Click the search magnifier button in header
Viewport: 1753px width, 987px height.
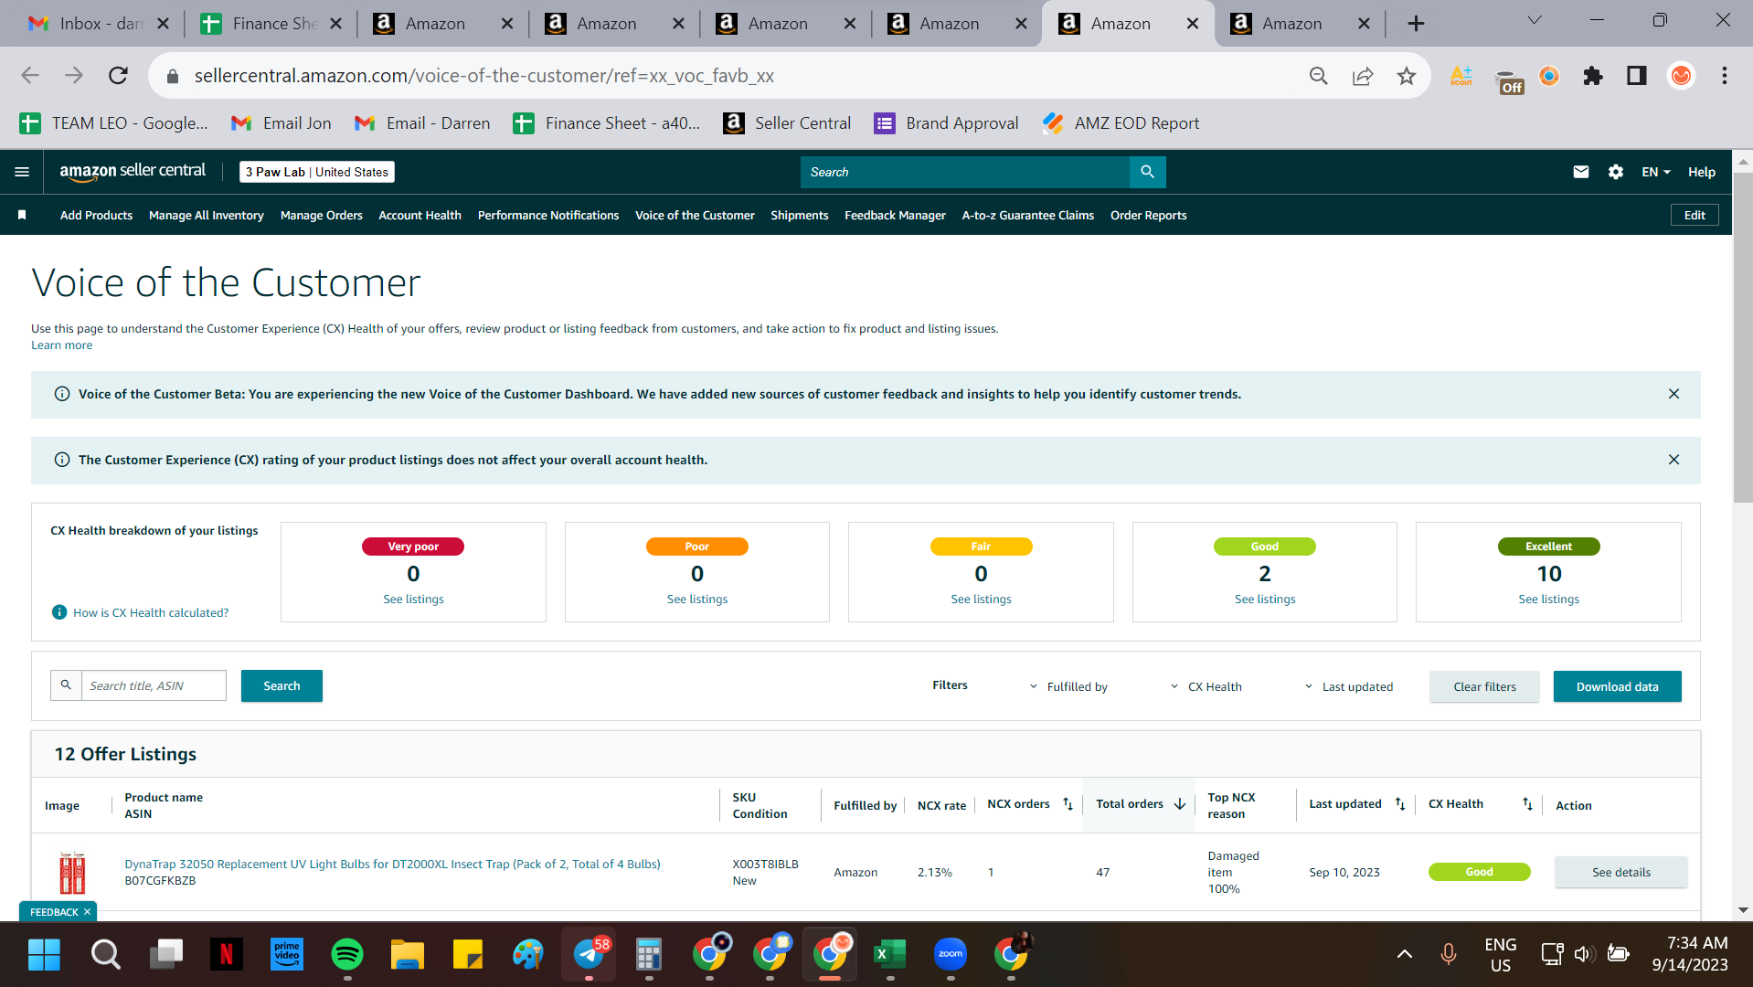point(1147,172)
